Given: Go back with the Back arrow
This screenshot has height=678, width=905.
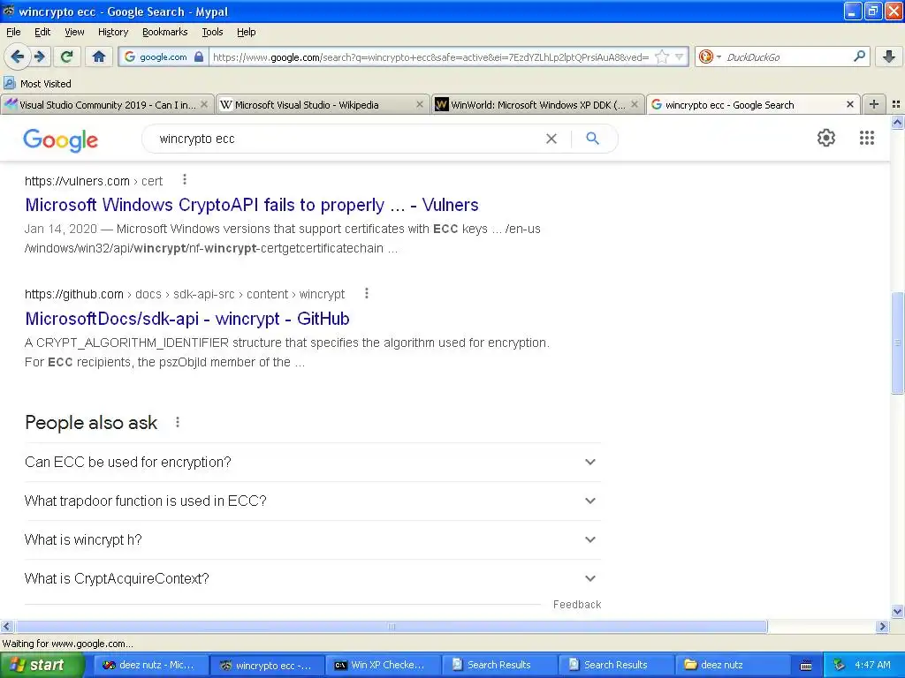Looking at the screenshot, I should tap(18, 56).
